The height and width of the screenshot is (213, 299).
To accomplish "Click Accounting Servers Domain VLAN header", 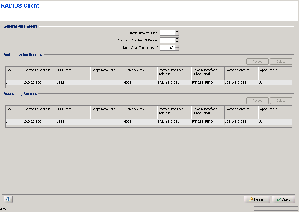I will [140, 109].
